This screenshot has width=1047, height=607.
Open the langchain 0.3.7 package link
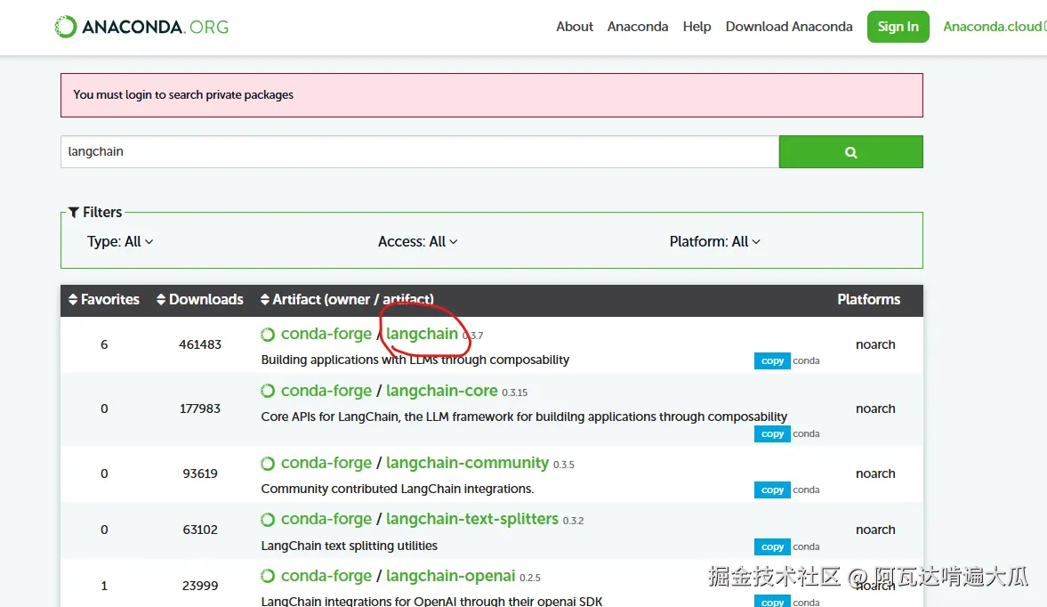click(x=422, y=334)
